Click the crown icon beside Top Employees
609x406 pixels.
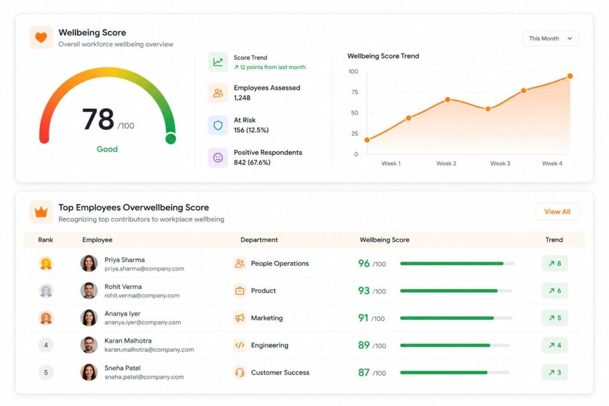41,212
